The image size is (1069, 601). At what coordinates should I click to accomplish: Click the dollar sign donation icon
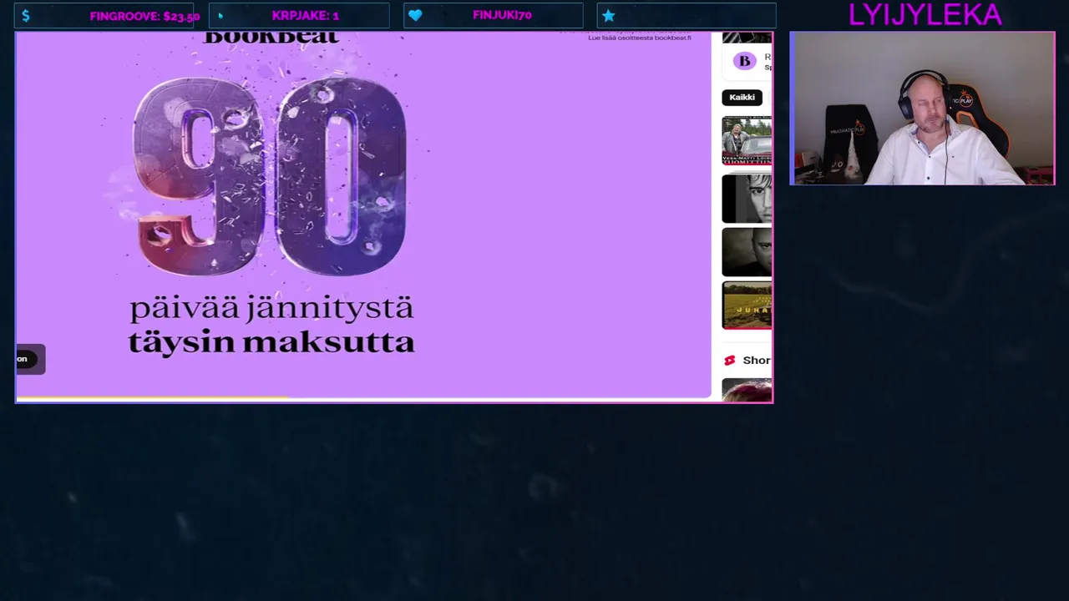[x=26, y=16]
